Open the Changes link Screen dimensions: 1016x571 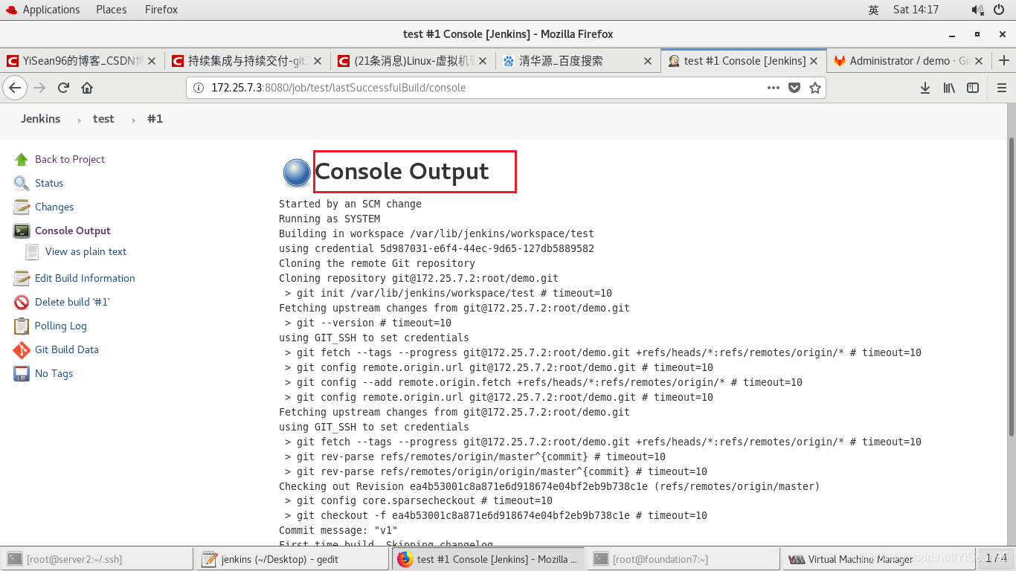pos(54,207)
